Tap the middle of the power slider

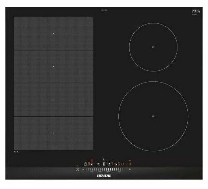(x=104, y=170)
